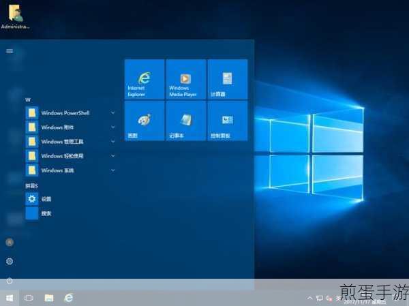Open the 控制面板 Control Panel tile
The width and height of the screenshot is (409, 306).
228,121
